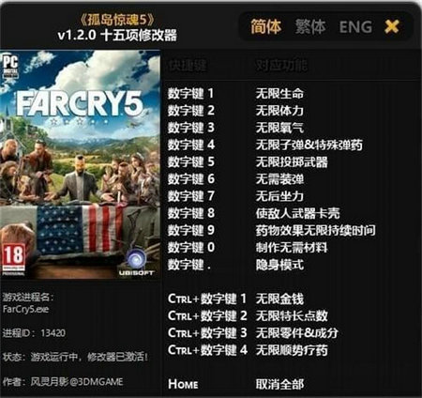Select the 无后坐力 entry
The width and height of the screenshot is (422, 398).
279,196
